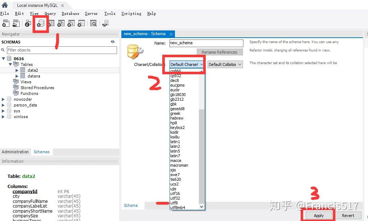
Task: Expand the nowcoder schema
Action: [3, 99]
